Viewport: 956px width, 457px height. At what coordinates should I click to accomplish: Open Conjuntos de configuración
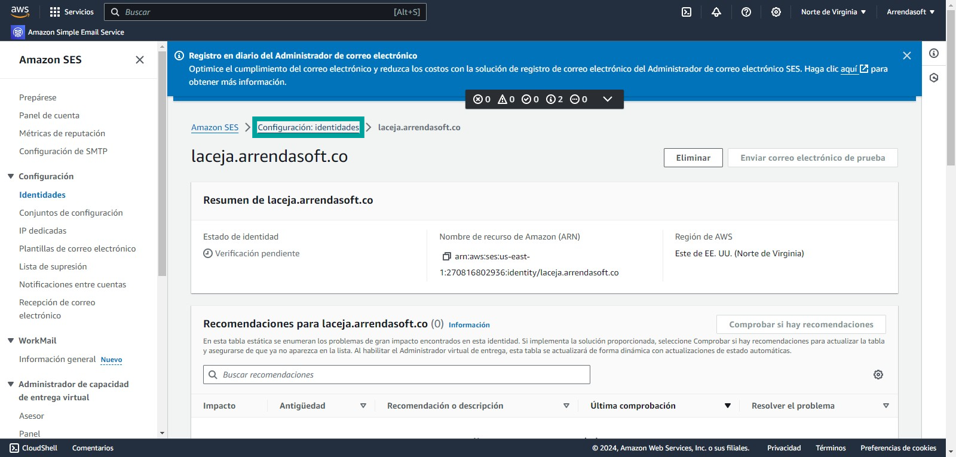coord(71,213)
